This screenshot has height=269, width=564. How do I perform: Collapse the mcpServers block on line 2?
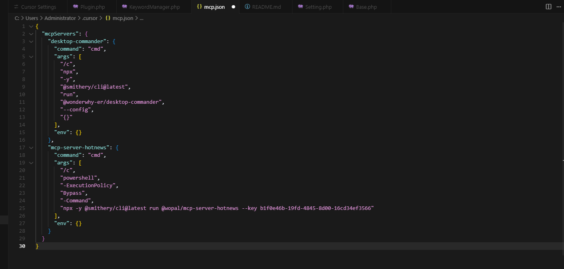[31, 34]
